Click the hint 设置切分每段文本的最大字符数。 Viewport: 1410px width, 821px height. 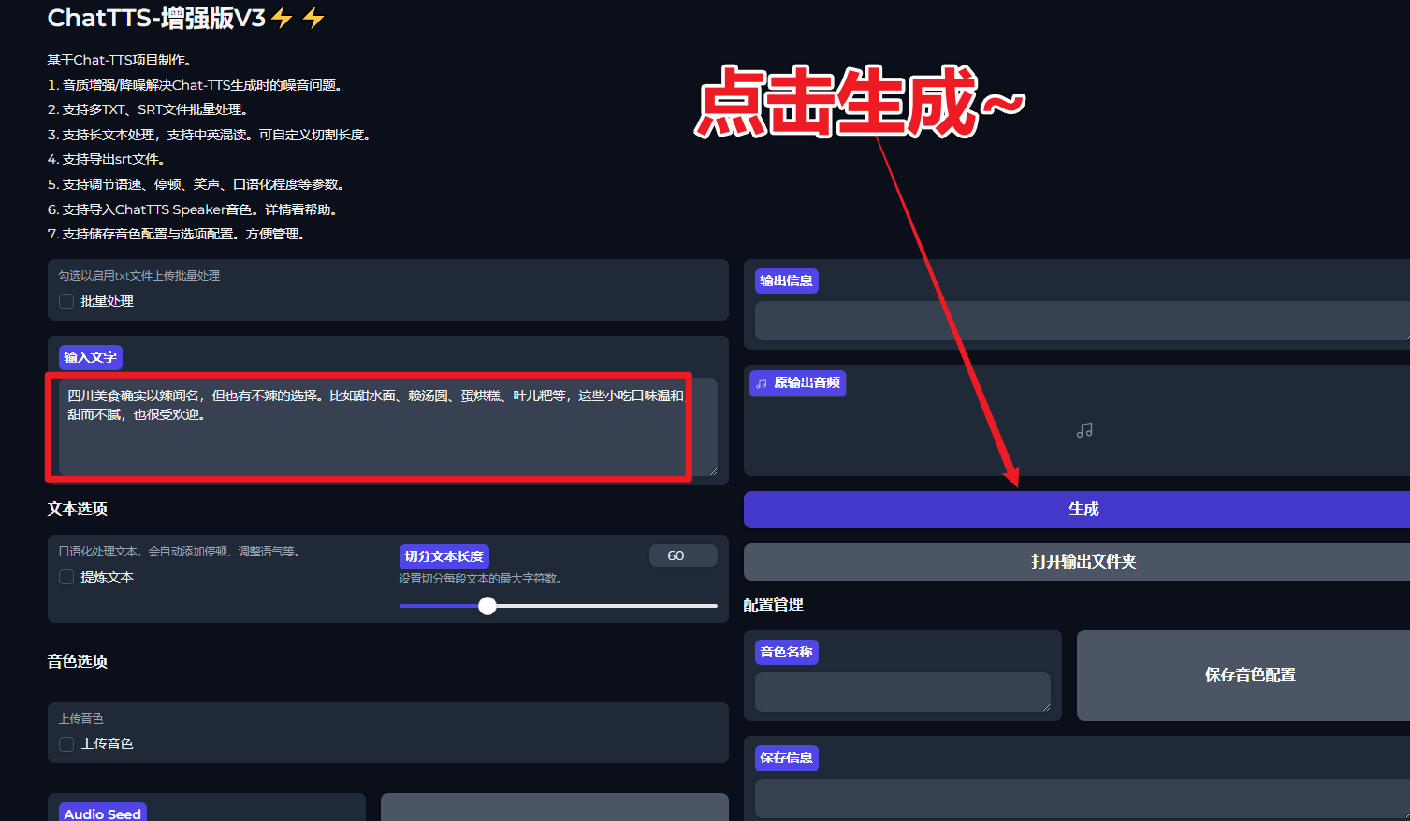[x=482, y=578]
